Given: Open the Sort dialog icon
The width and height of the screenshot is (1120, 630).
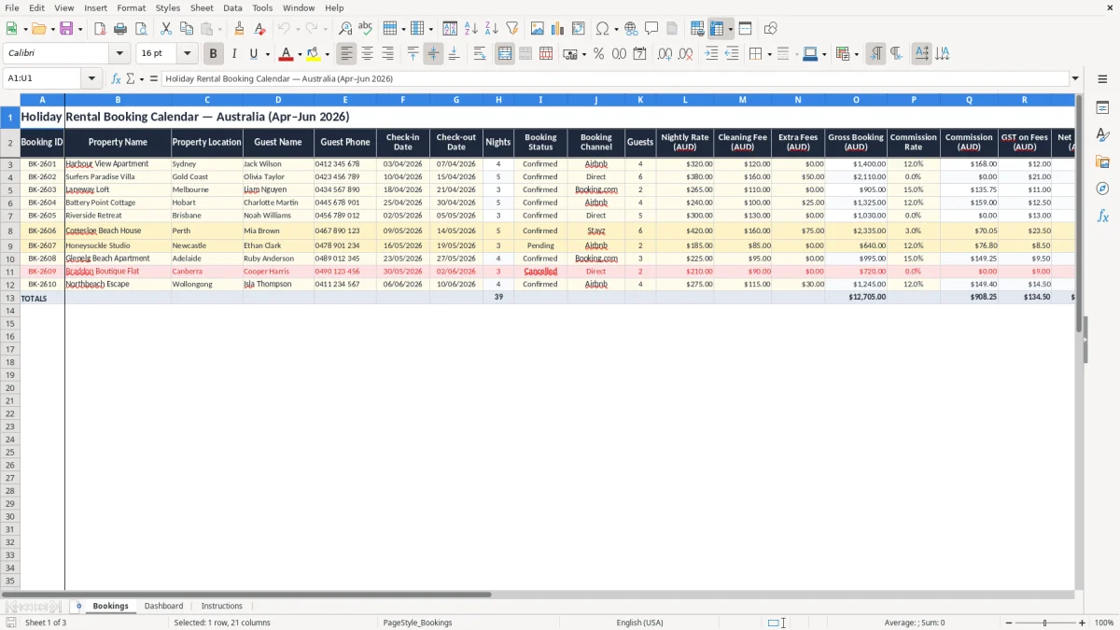Looking at the screenshot, I should [450, 29].
